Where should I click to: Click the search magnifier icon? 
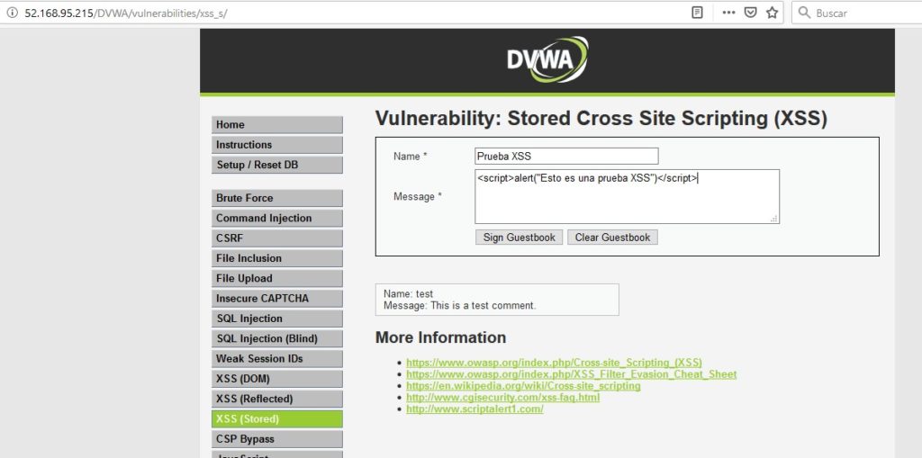tap(804, 13)
